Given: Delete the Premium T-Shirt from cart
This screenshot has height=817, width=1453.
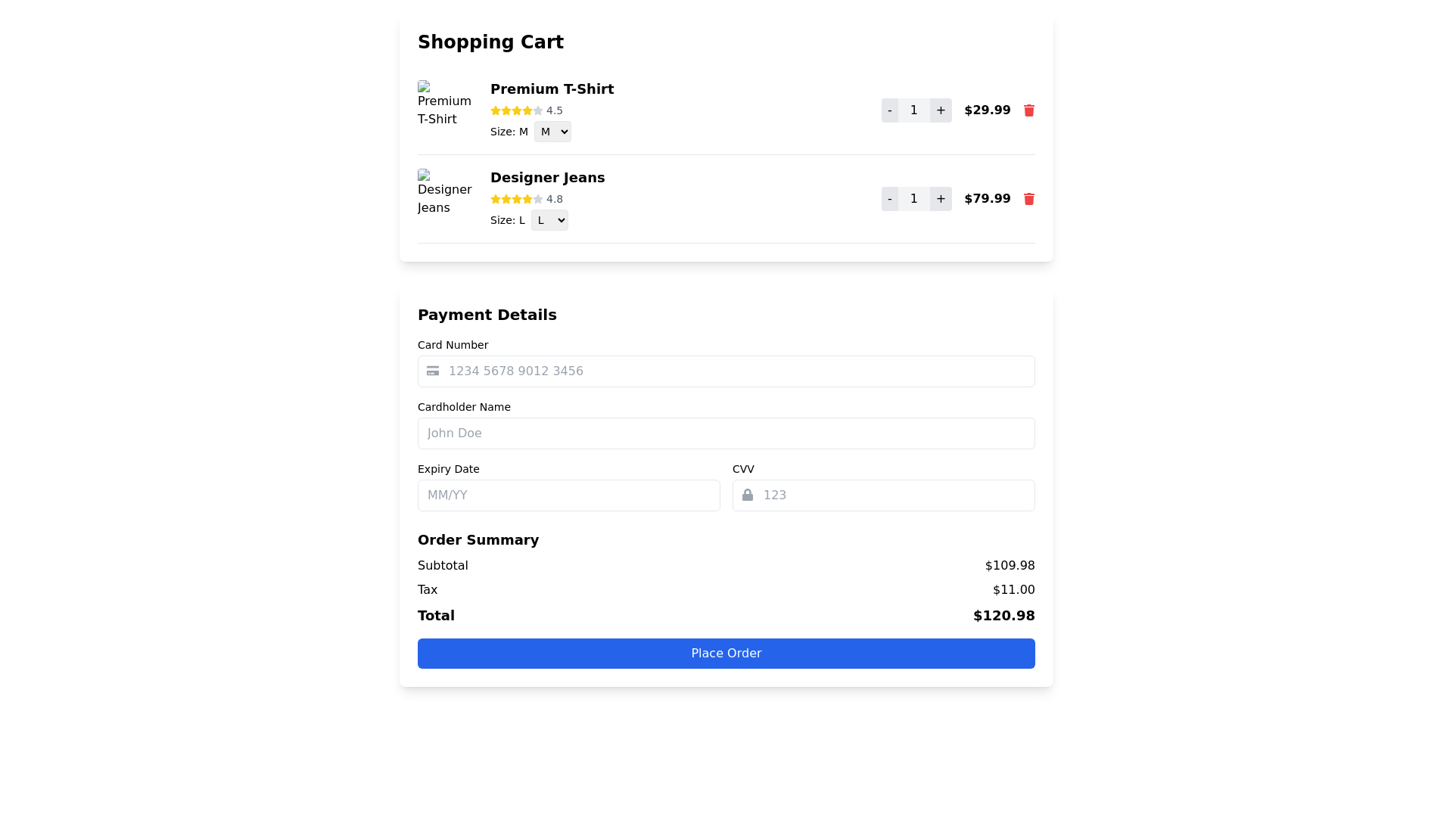Looking at the screenshot, I should pyautogui.click(x=1028, y=110).
